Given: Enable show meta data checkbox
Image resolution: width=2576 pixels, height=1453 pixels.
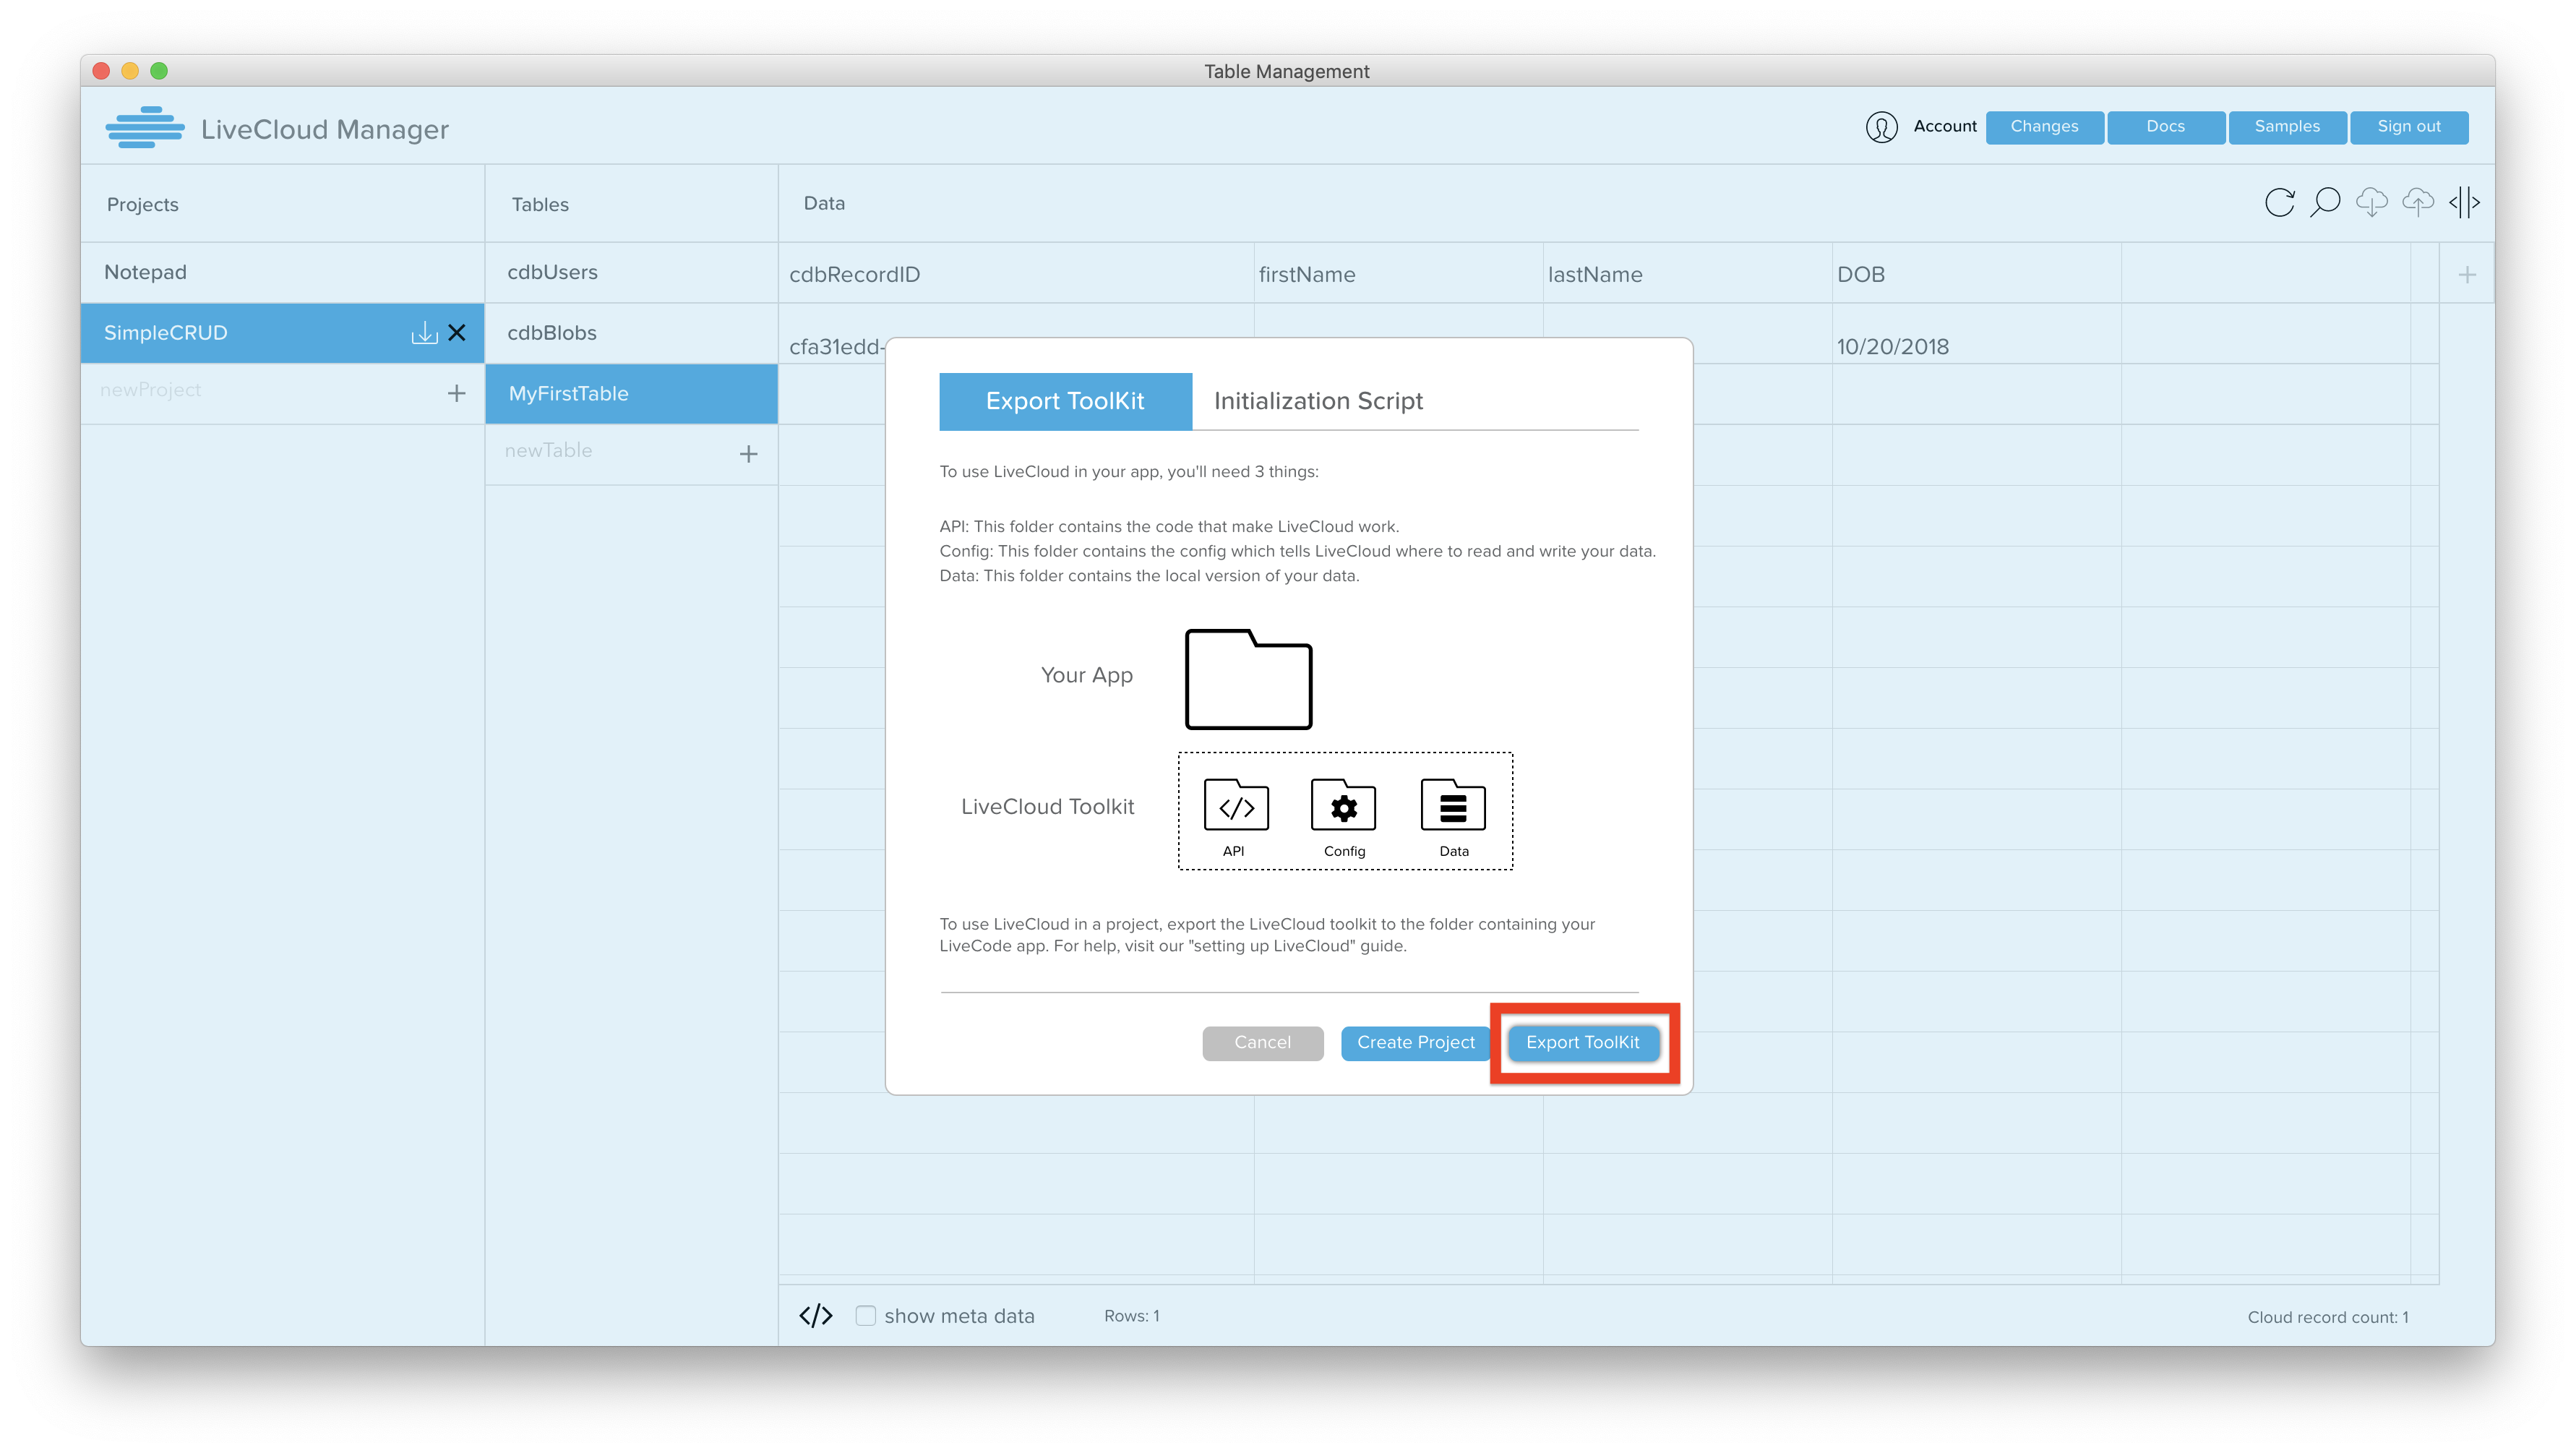Looking at the screenshot, I should point(865,1316).
